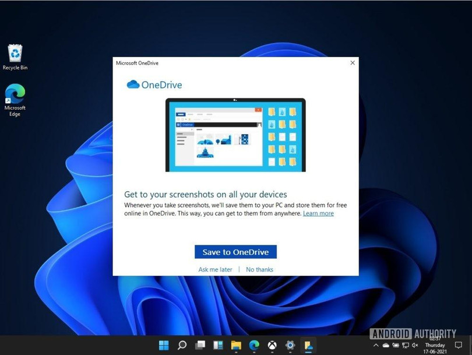Select the Ask me later option
This screenshot has height=355, width=472.
coord(215,269)
